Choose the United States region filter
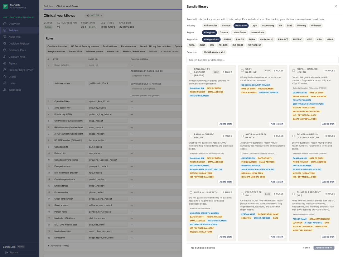The image size is (343, 257). (x=239, y=33)
